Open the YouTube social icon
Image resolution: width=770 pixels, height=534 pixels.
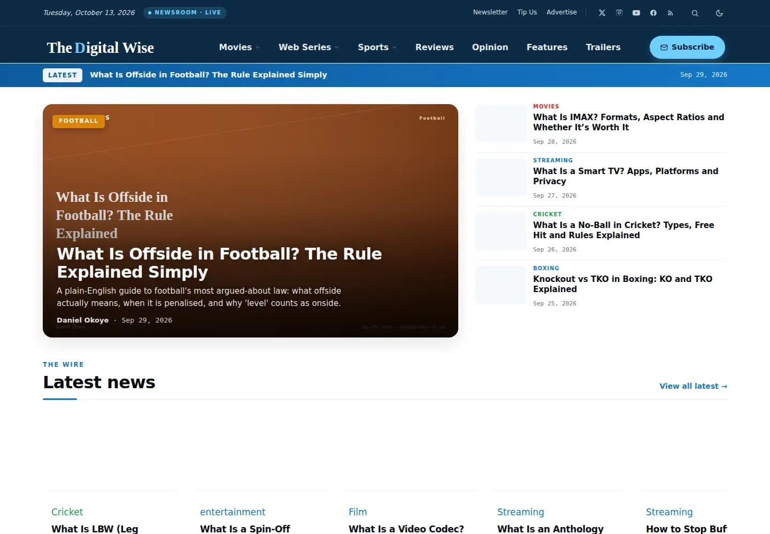point(636,13)
